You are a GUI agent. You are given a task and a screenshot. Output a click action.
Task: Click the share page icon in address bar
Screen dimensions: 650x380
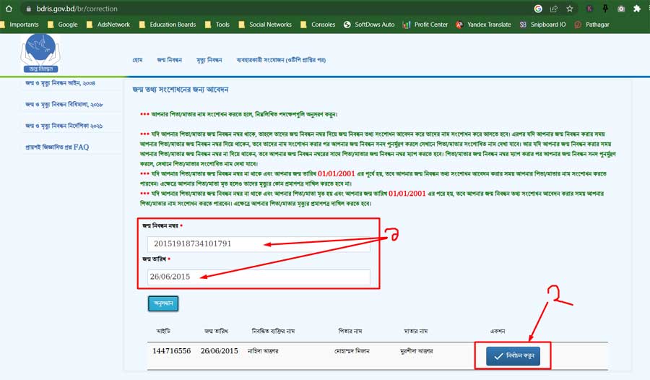(554, 9)
